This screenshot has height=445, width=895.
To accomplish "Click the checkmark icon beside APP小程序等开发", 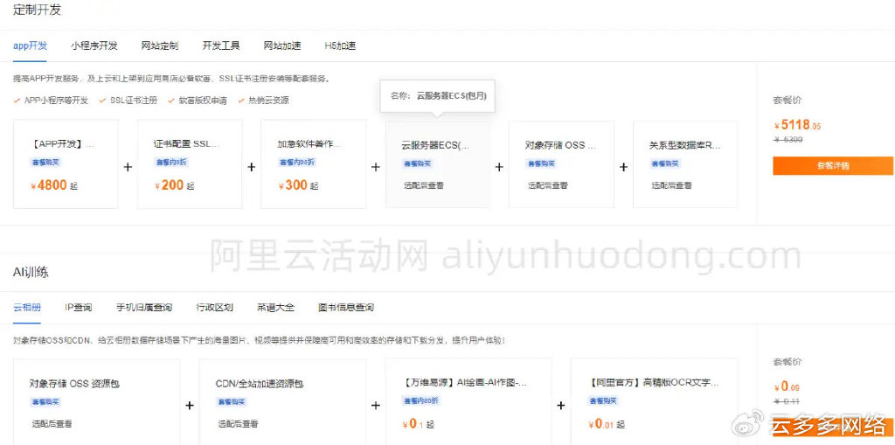I will pyautogui.click(x=17, y=101).
